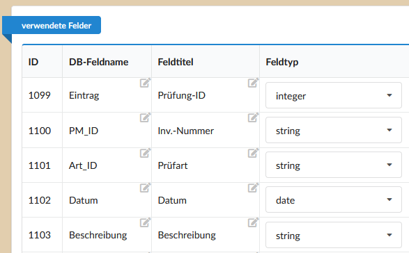Open the date Feldtyp dropdown for row 1102

tap(334, 199)
